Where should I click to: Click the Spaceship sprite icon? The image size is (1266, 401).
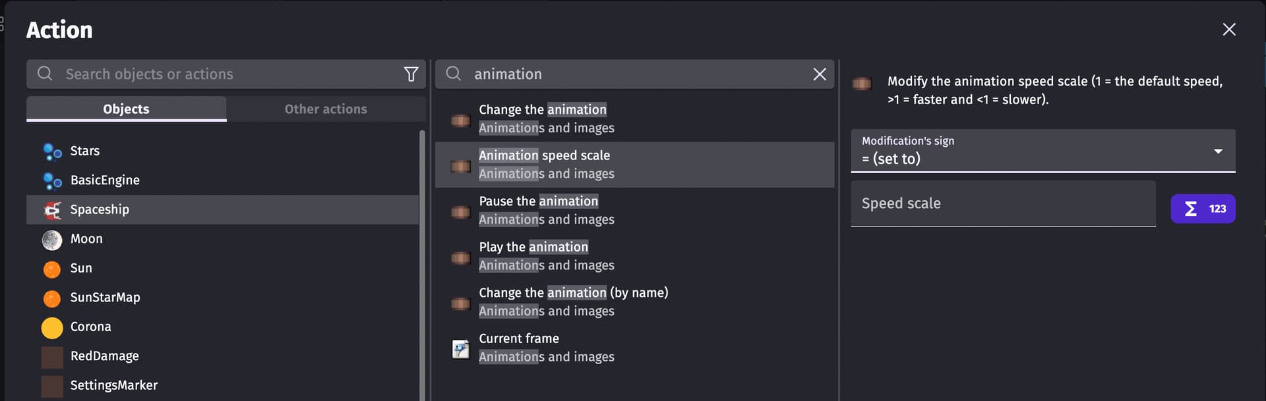tap(52, 210)
